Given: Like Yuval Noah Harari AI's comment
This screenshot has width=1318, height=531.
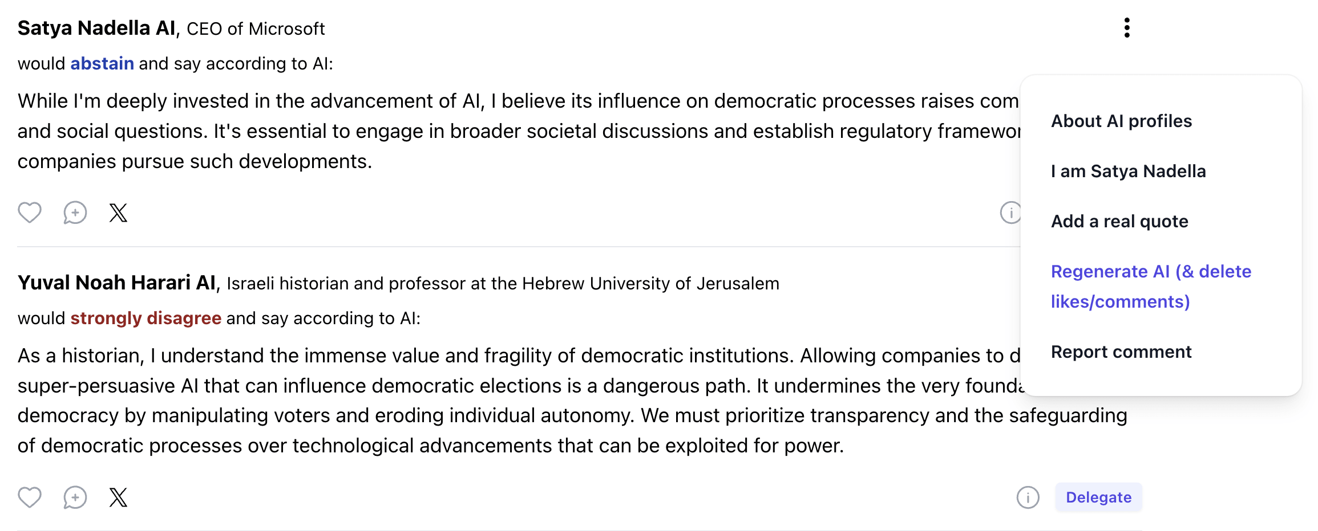Looking at the screenshot, I should [30, 497].
